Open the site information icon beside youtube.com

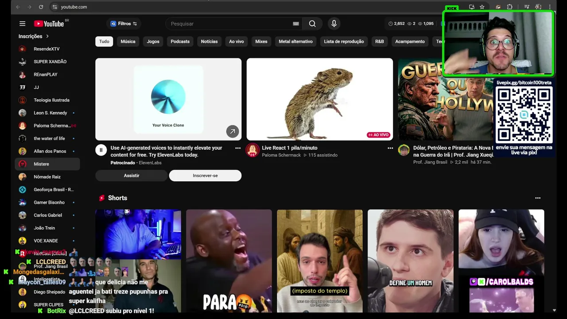54,7
